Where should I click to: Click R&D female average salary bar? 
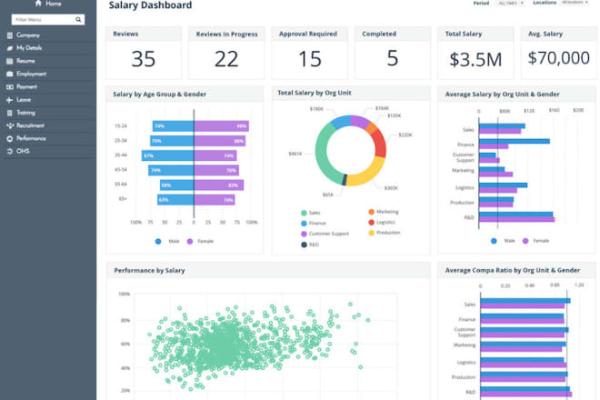(x=517, y=220)
